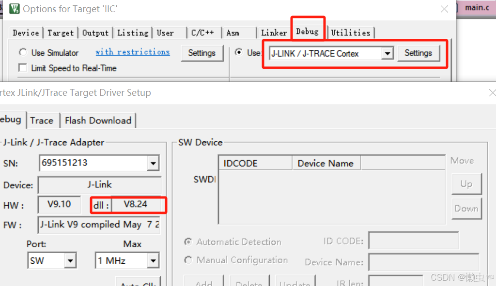This screenshot has height=286, width=496.
Task: Open the Linker tab
Action: point(274,33)
